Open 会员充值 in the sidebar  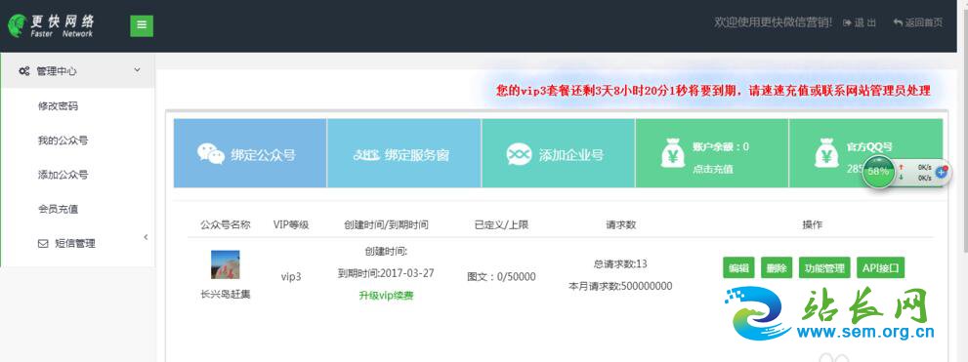pos(58,210)
